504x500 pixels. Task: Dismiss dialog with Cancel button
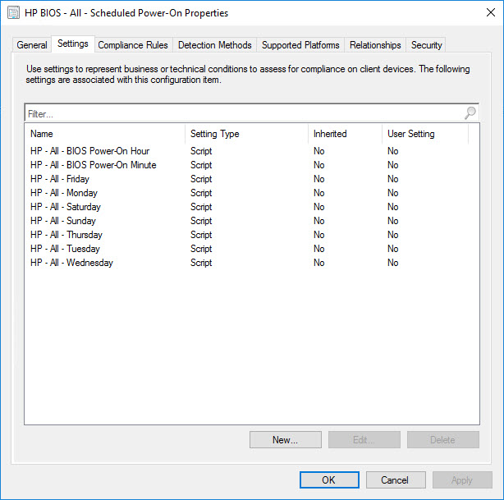click(x=396, y=479)
